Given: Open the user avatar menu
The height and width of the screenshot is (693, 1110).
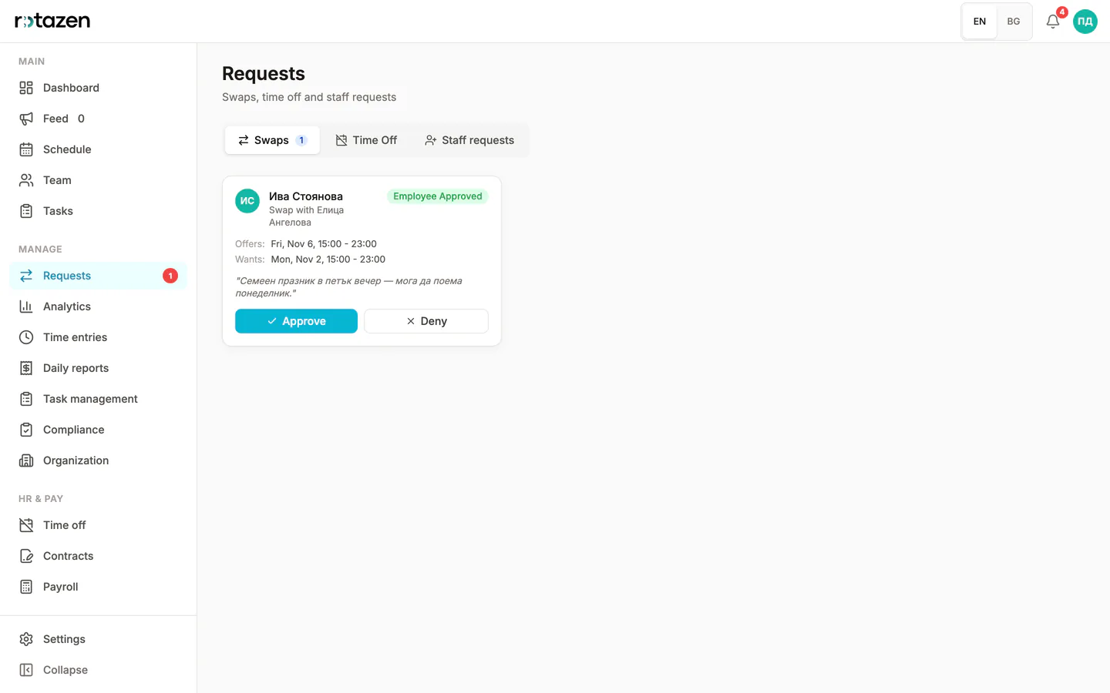Looking at the screenshot, I should (1085, 22).
